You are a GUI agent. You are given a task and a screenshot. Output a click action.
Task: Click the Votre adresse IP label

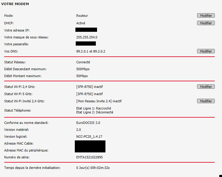(x=17, y=30)
